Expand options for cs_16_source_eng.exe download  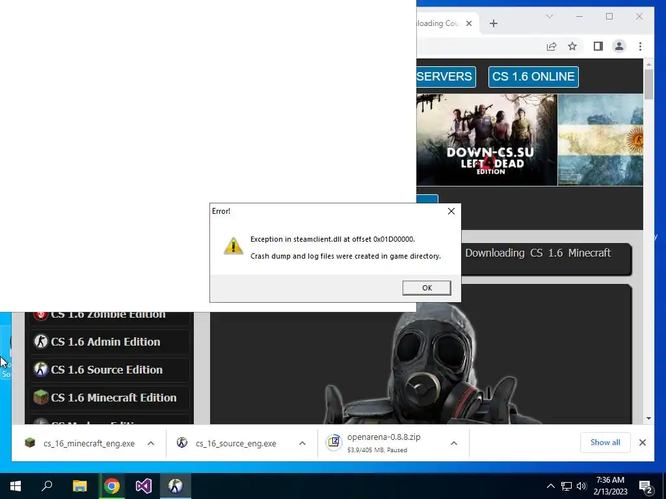[302, 443]
